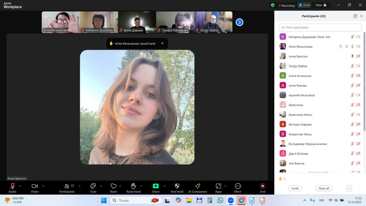
Task: Click the Find a participant search field
Action: click(320, 27)
